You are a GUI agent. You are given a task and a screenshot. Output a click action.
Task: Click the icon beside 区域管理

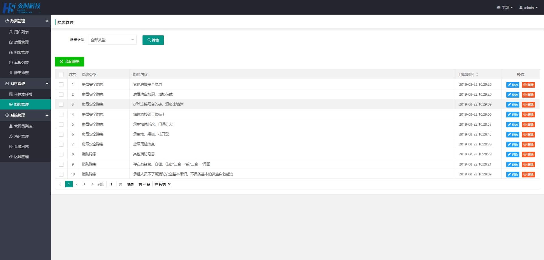(x=11, y=157)
